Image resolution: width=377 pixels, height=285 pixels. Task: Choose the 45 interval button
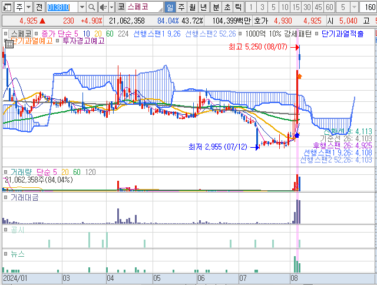click(x=318, y=8)
